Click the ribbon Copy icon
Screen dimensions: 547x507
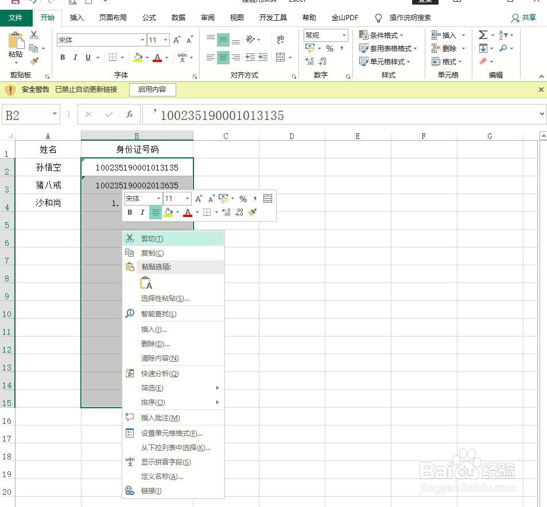[33, 48]
